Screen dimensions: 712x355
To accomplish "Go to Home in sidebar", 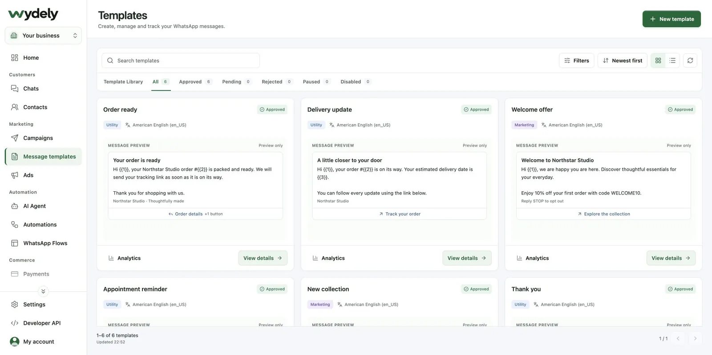I will pyautogui.click(x=43, y=58).
